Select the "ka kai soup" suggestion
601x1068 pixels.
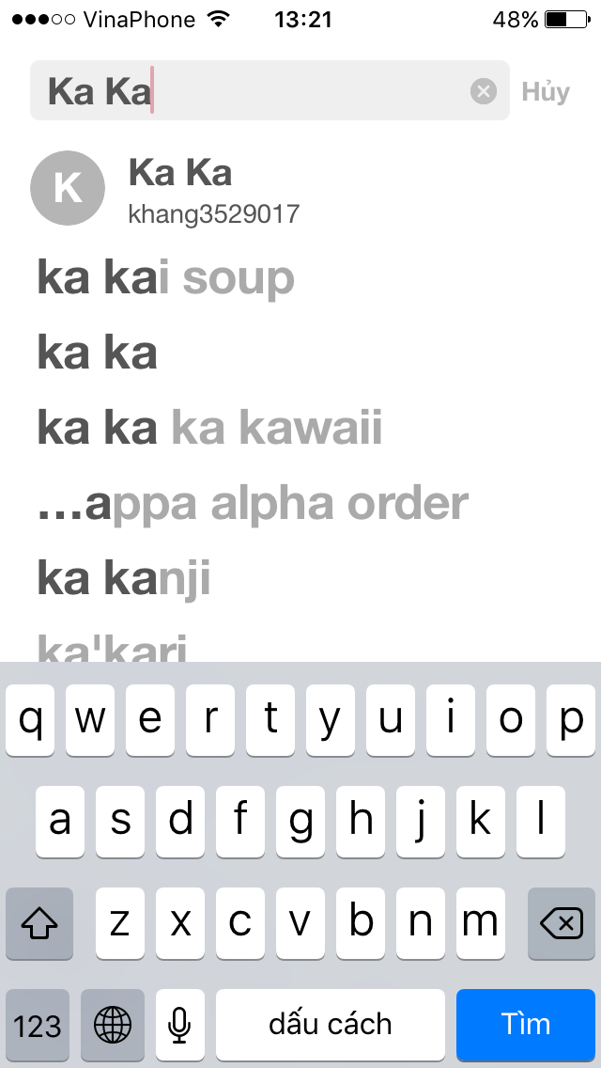tap(165, 278)
